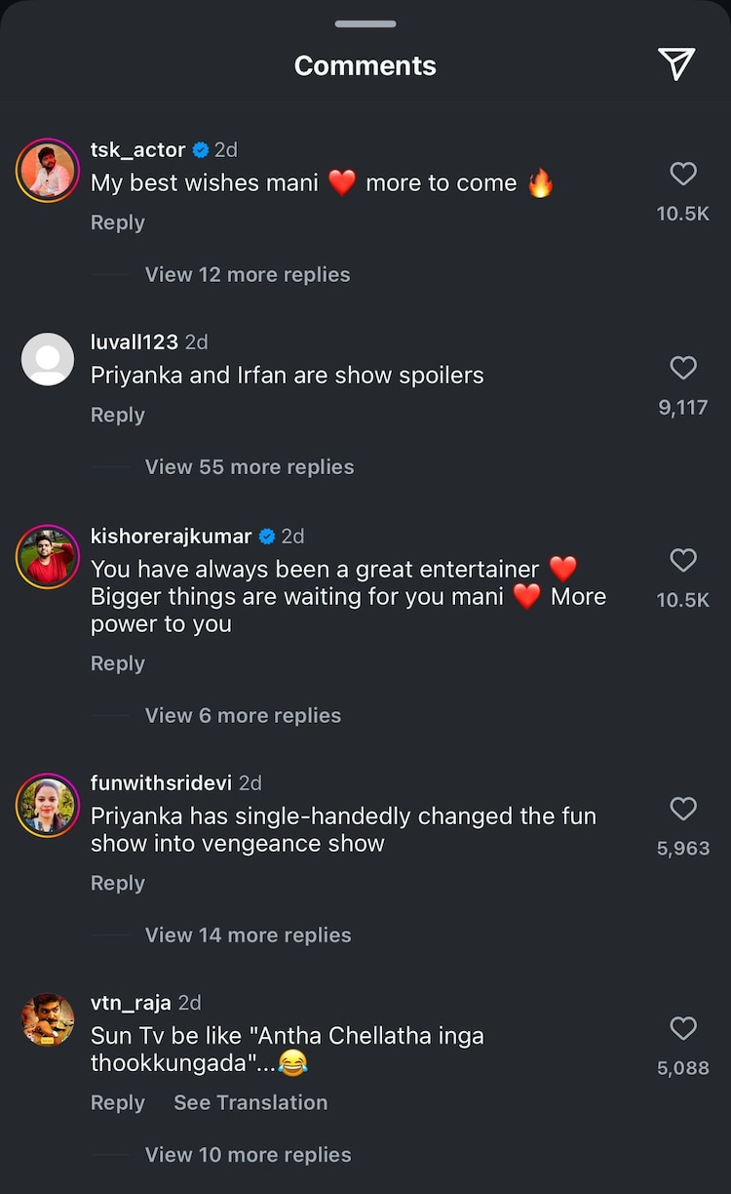Expand View 55 more replies

tap(250, 467)
